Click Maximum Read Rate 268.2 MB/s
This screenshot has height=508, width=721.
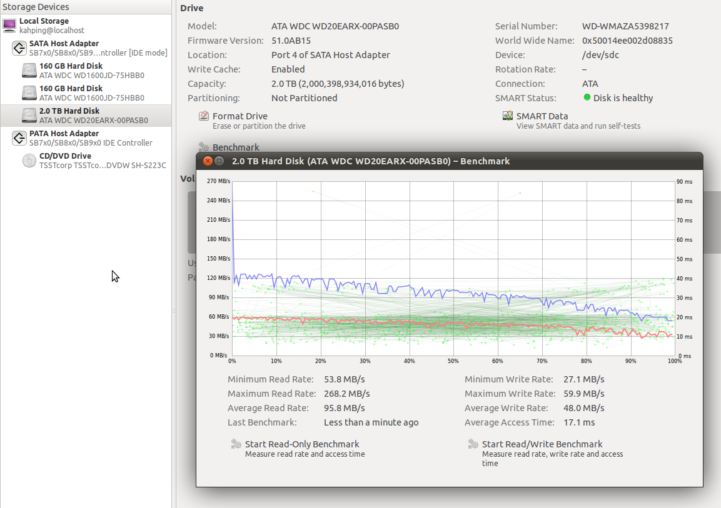[346, 394]
